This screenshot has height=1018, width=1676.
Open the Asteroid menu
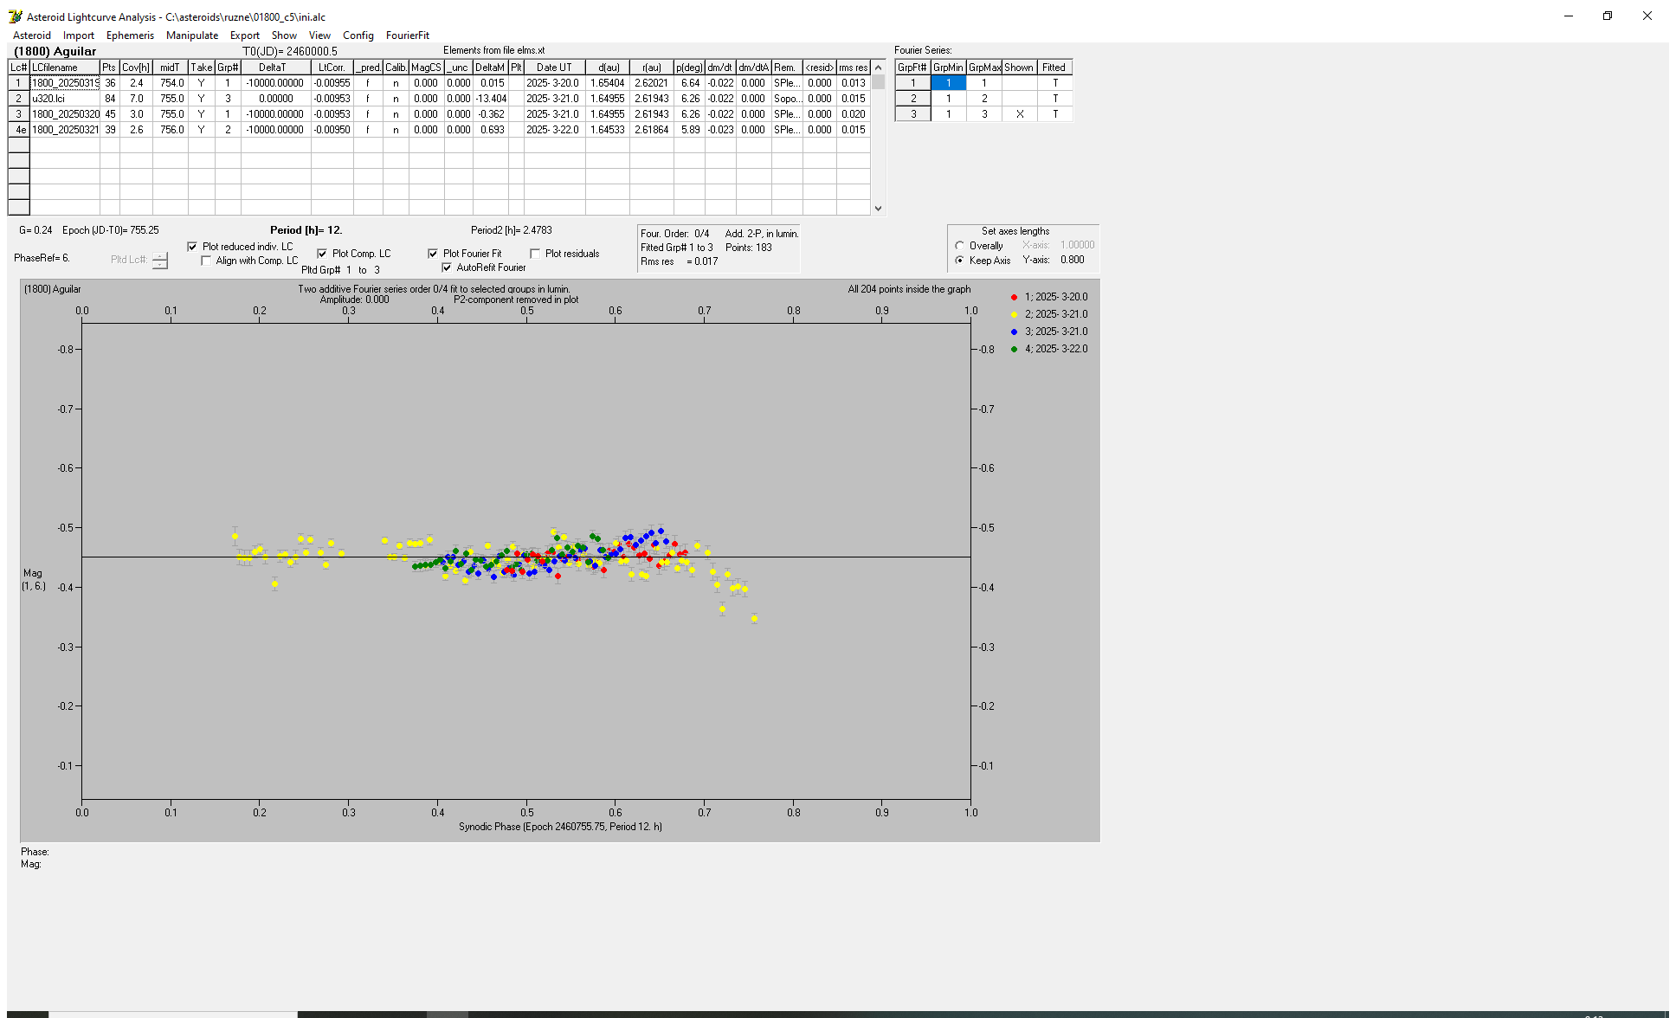pos(32,35)
